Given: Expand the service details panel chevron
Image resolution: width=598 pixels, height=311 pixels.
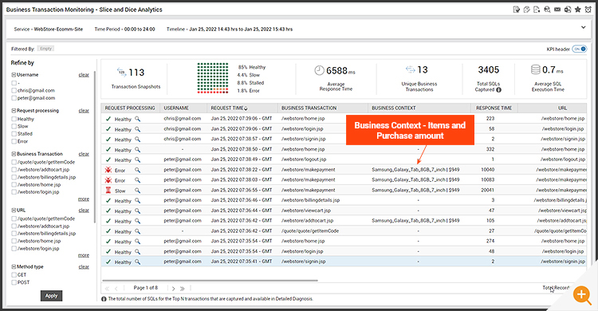Looking at the screenshot, I should click(583, 27).
